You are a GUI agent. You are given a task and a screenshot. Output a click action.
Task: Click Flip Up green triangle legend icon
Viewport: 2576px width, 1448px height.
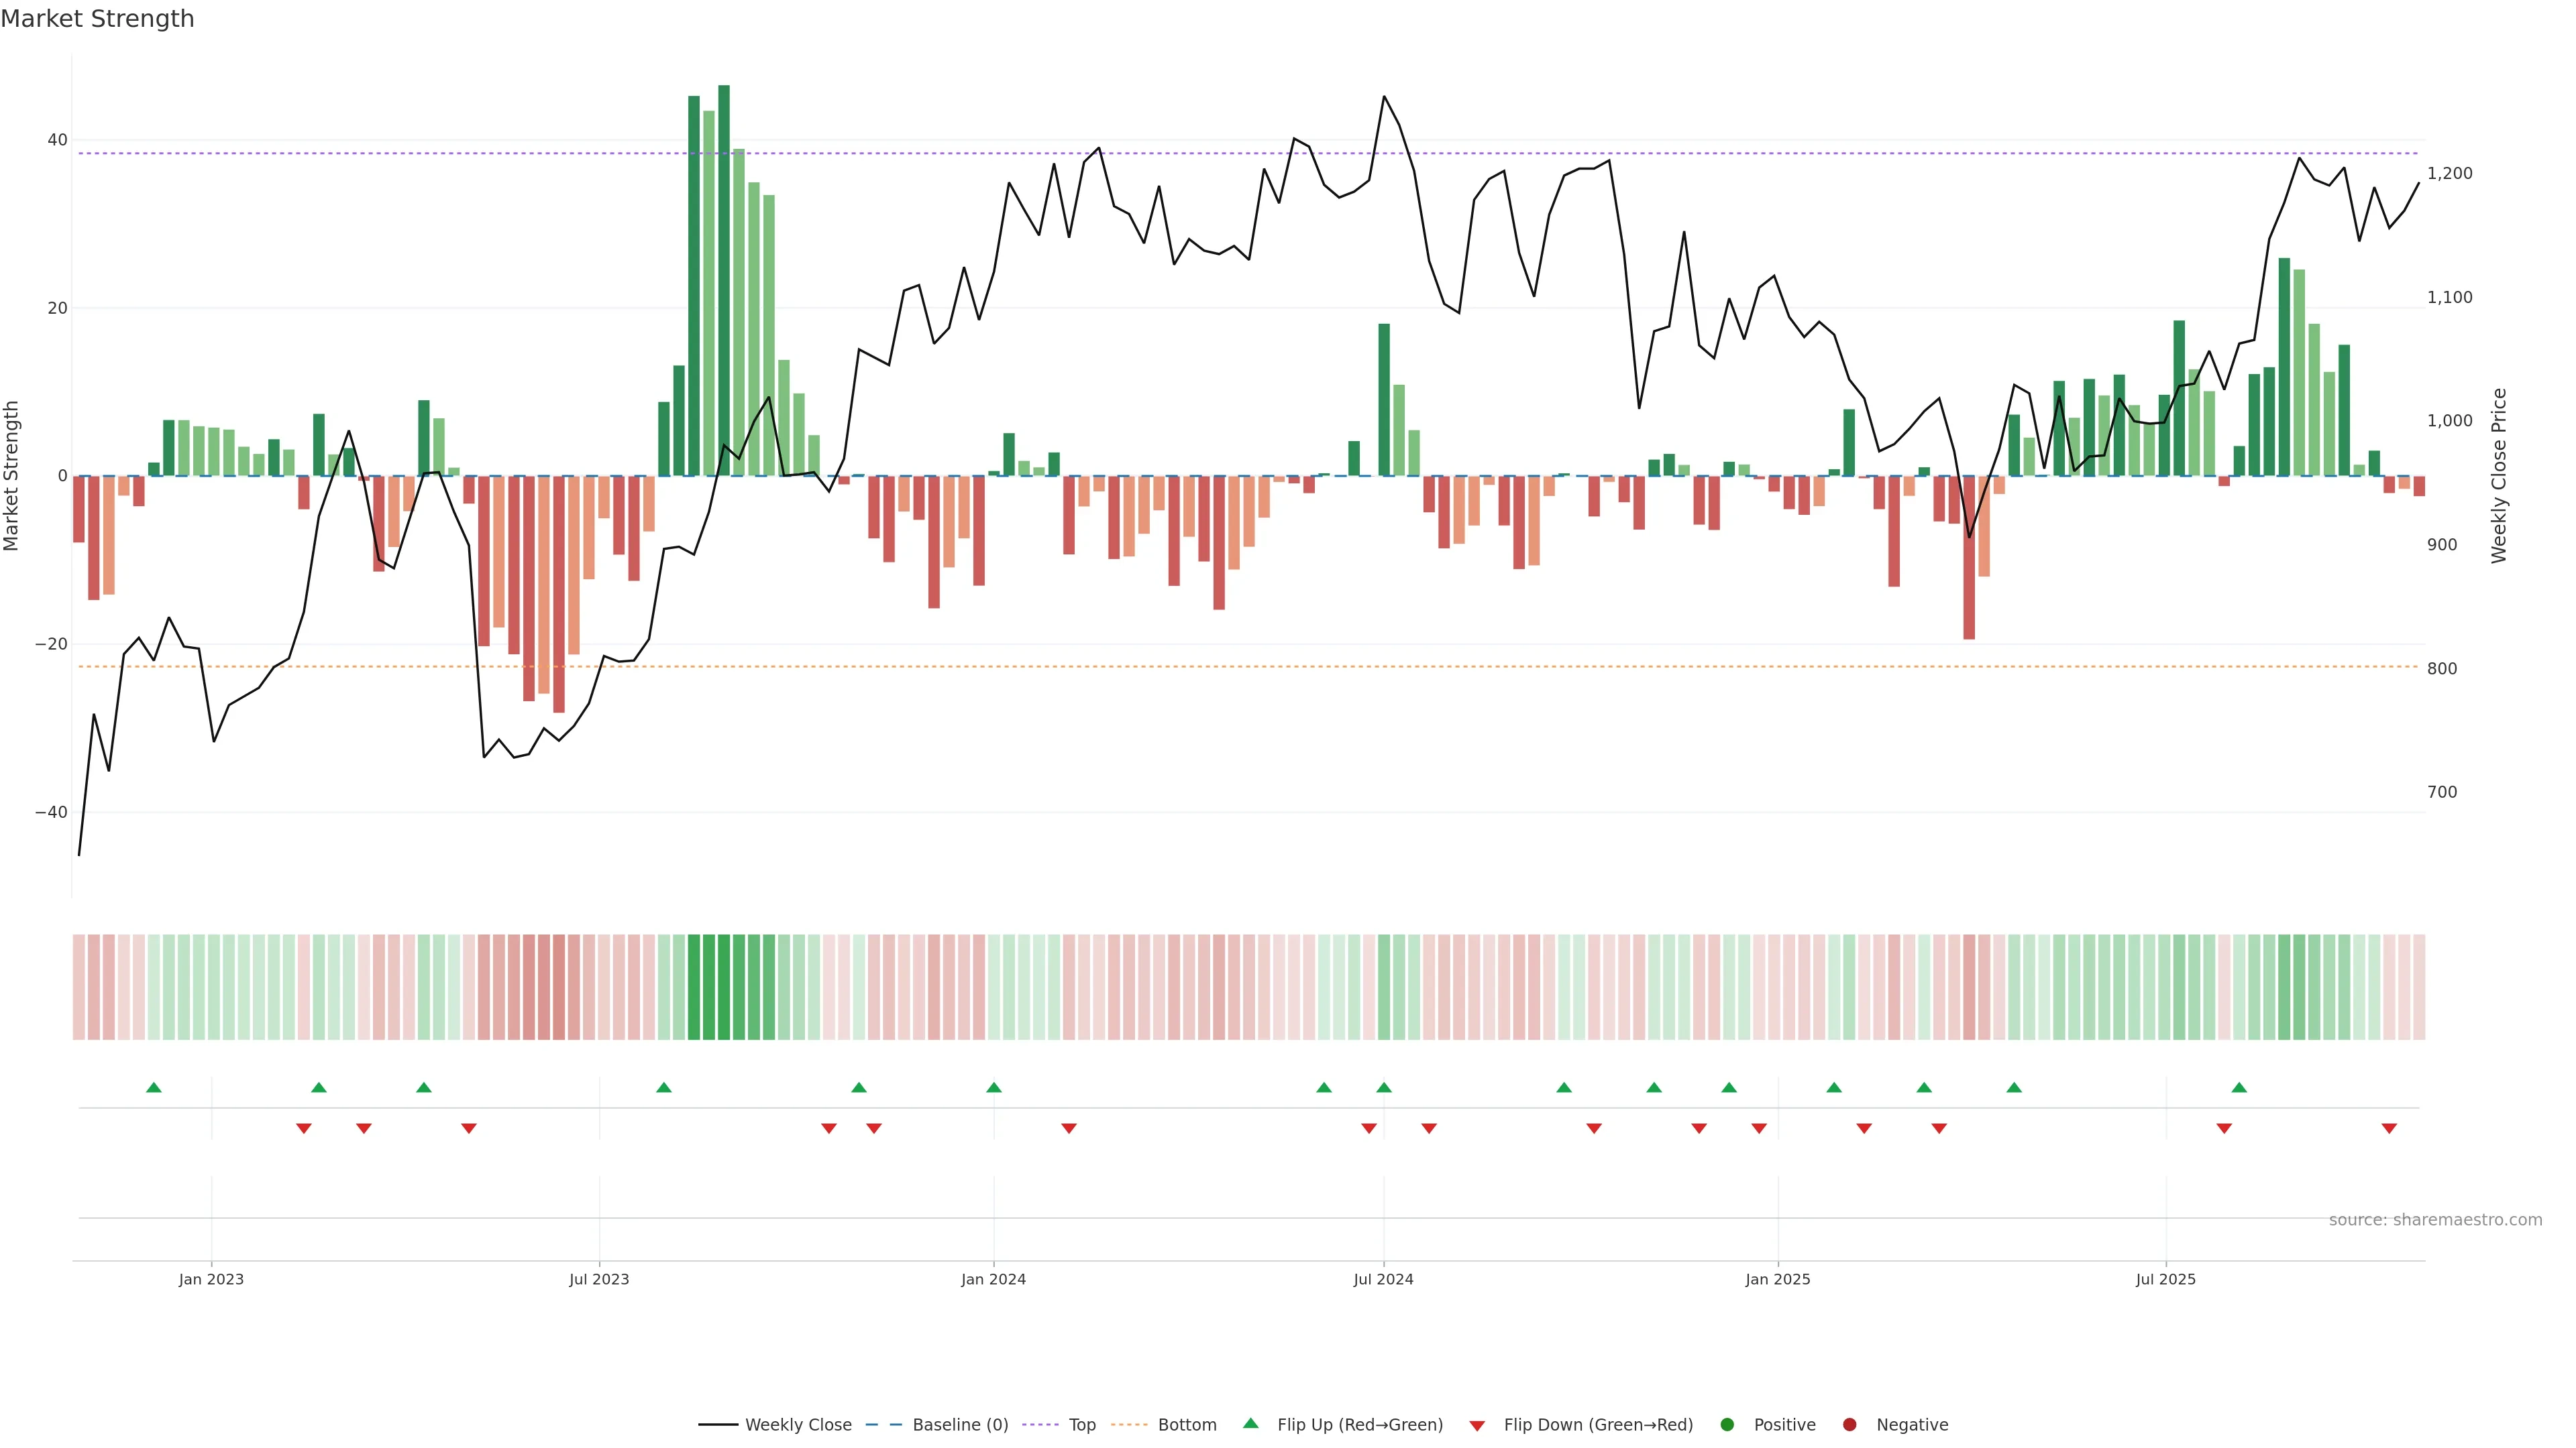[1250, 1423]
